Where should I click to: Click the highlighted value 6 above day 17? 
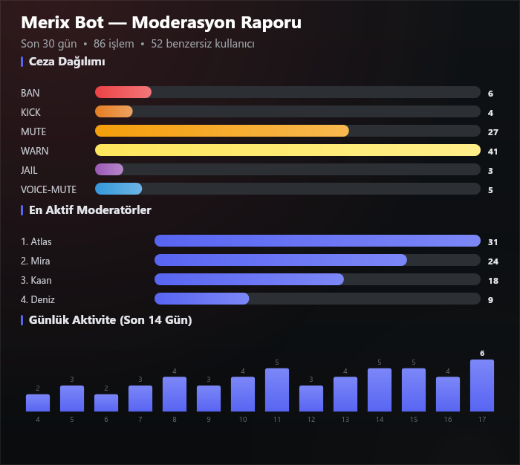tap(482, 354)
